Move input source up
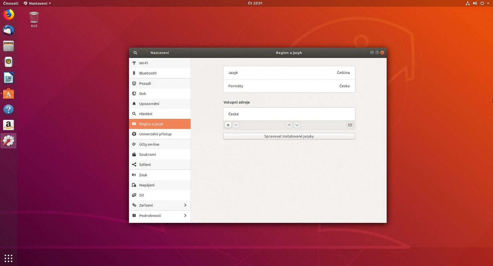This screenshot has width=493, height=266. pyautogui.click(x=289, y=125)
